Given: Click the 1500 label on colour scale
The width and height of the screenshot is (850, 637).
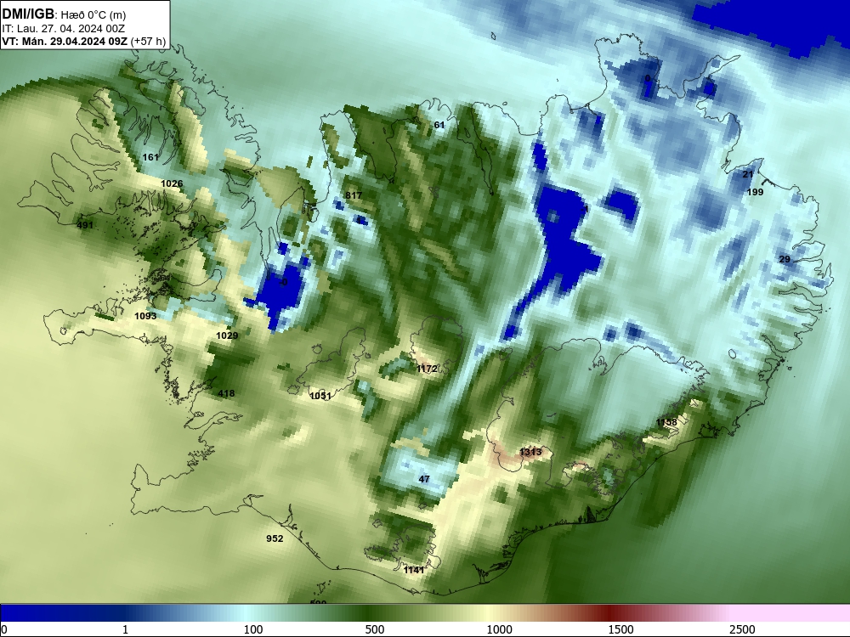Looking at the screenshot, I should [x=620, y=629].
